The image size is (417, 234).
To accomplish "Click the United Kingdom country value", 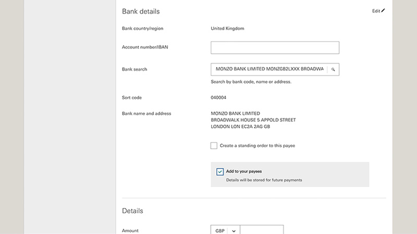I will click(227, 29).
